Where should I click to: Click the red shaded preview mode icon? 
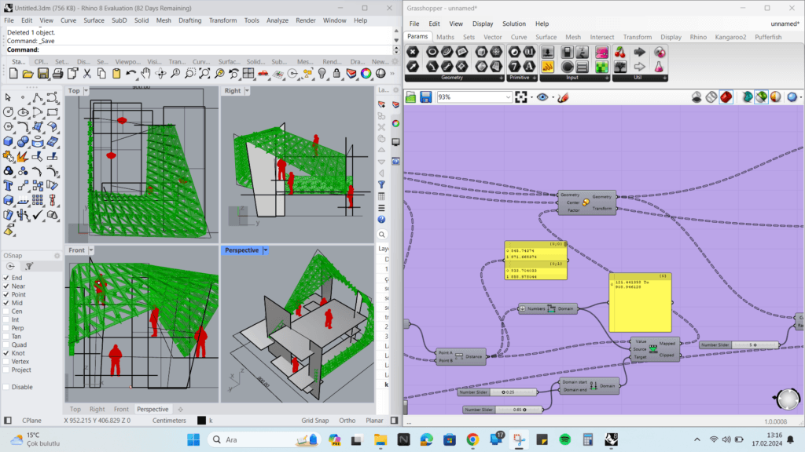tap(726, 97)
